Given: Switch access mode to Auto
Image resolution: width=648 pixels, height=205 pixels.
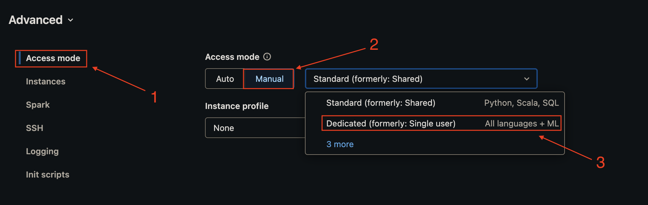Looking at the screenshot, I should click(224, 79).
